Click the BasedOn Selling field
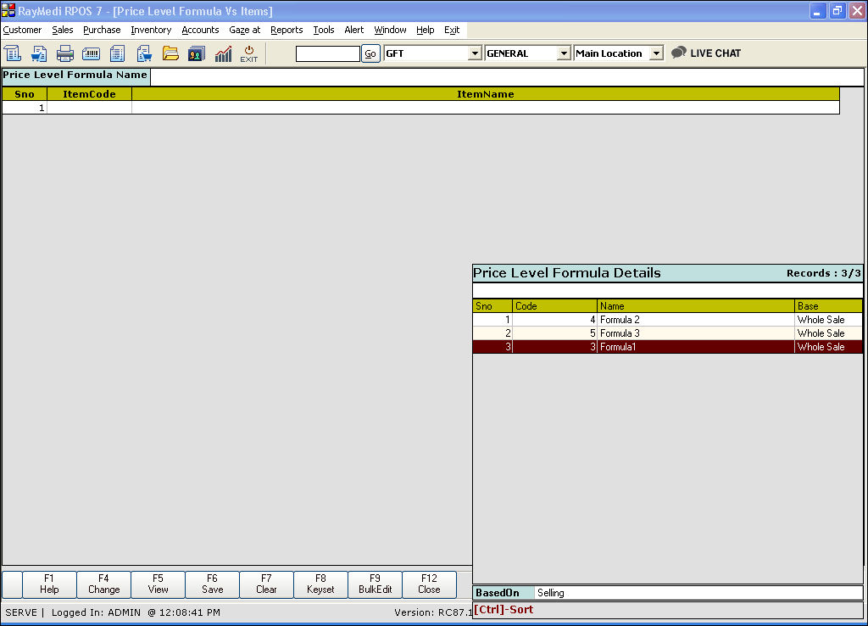The image size is (868, 626). pyautogui.click(x=698, y=593)
